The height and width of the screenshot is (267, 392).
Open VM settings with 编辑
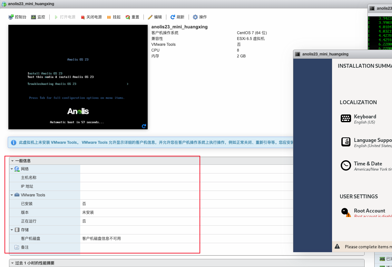tap(155, 17)
